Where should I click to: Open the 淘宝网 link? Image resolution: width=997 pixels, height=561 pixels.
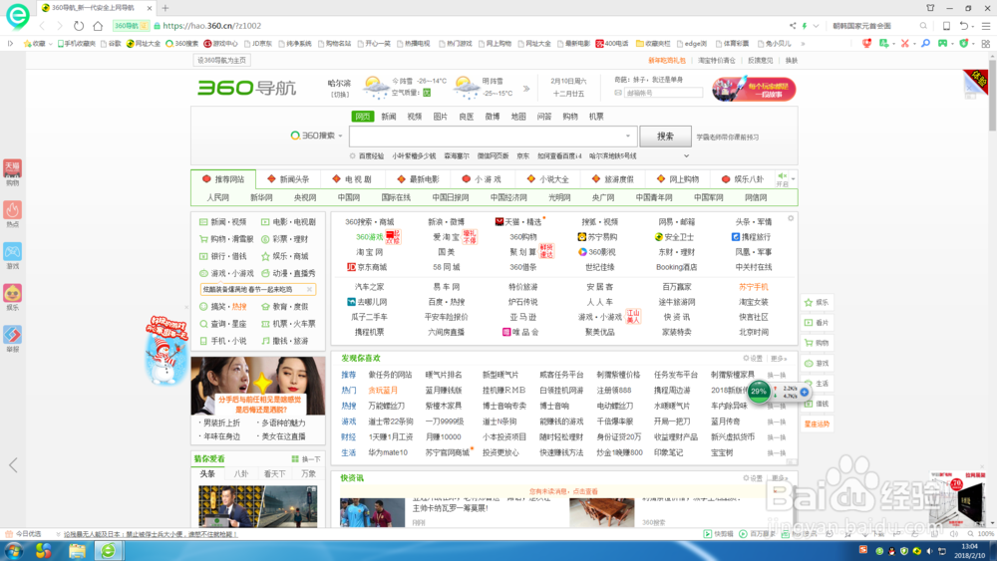coord(370,252)
